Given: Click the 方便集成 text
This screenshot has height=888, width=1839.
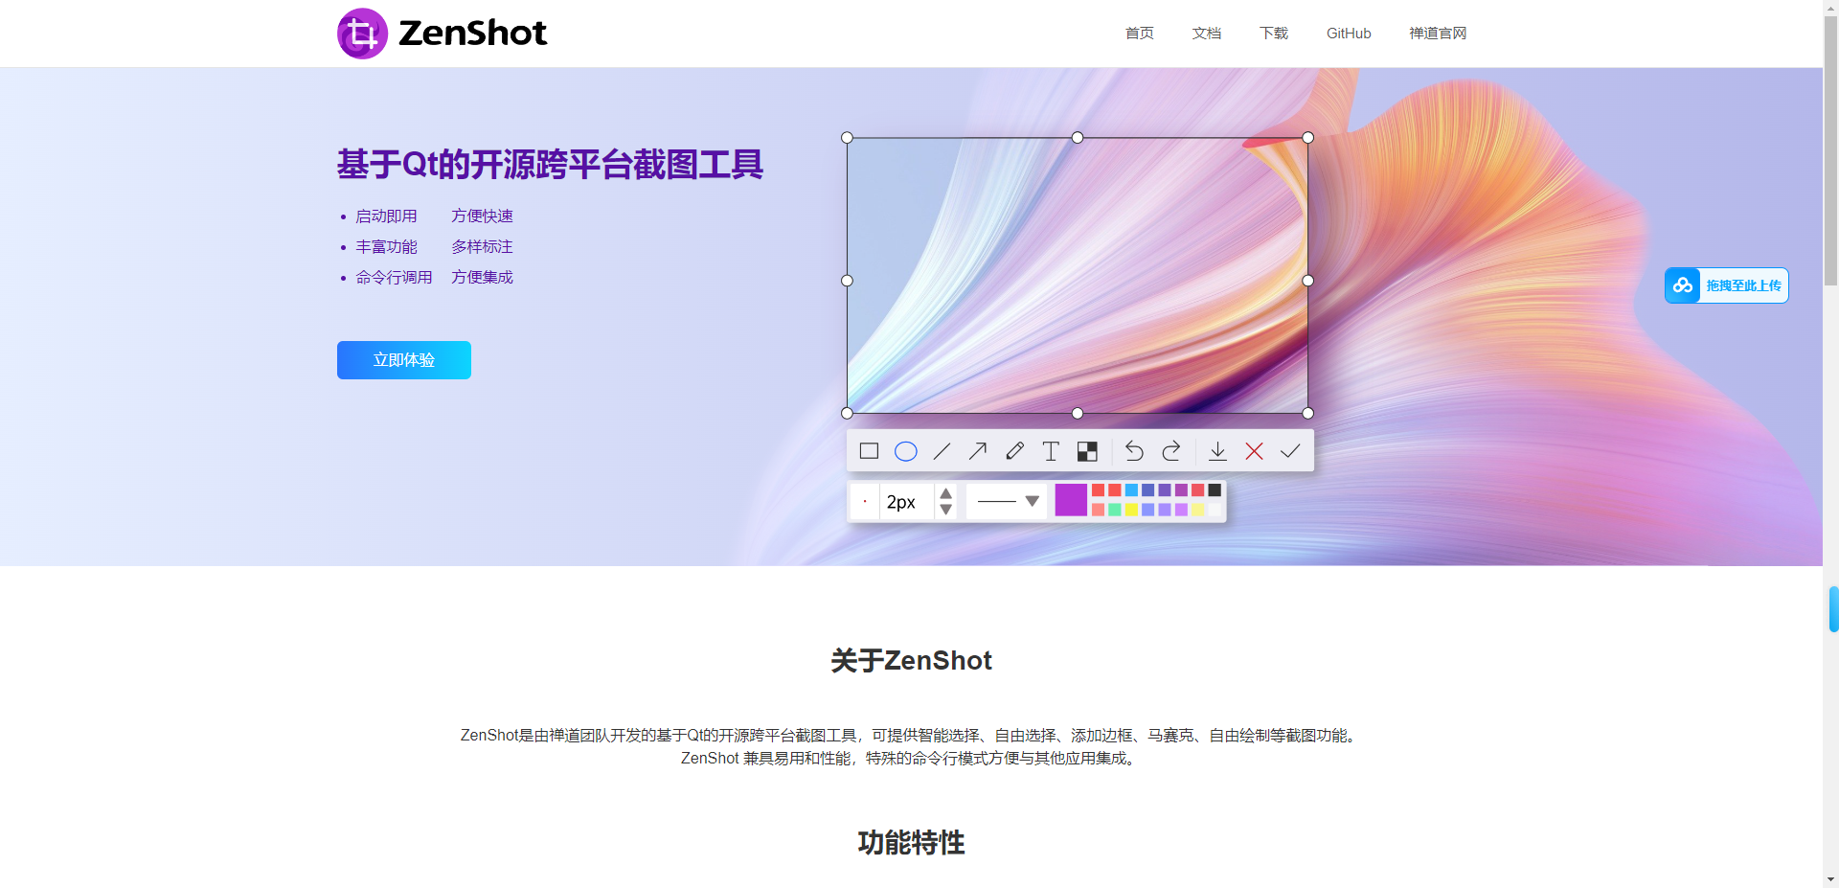Looking at the screenshot, I should pos(482,278).
